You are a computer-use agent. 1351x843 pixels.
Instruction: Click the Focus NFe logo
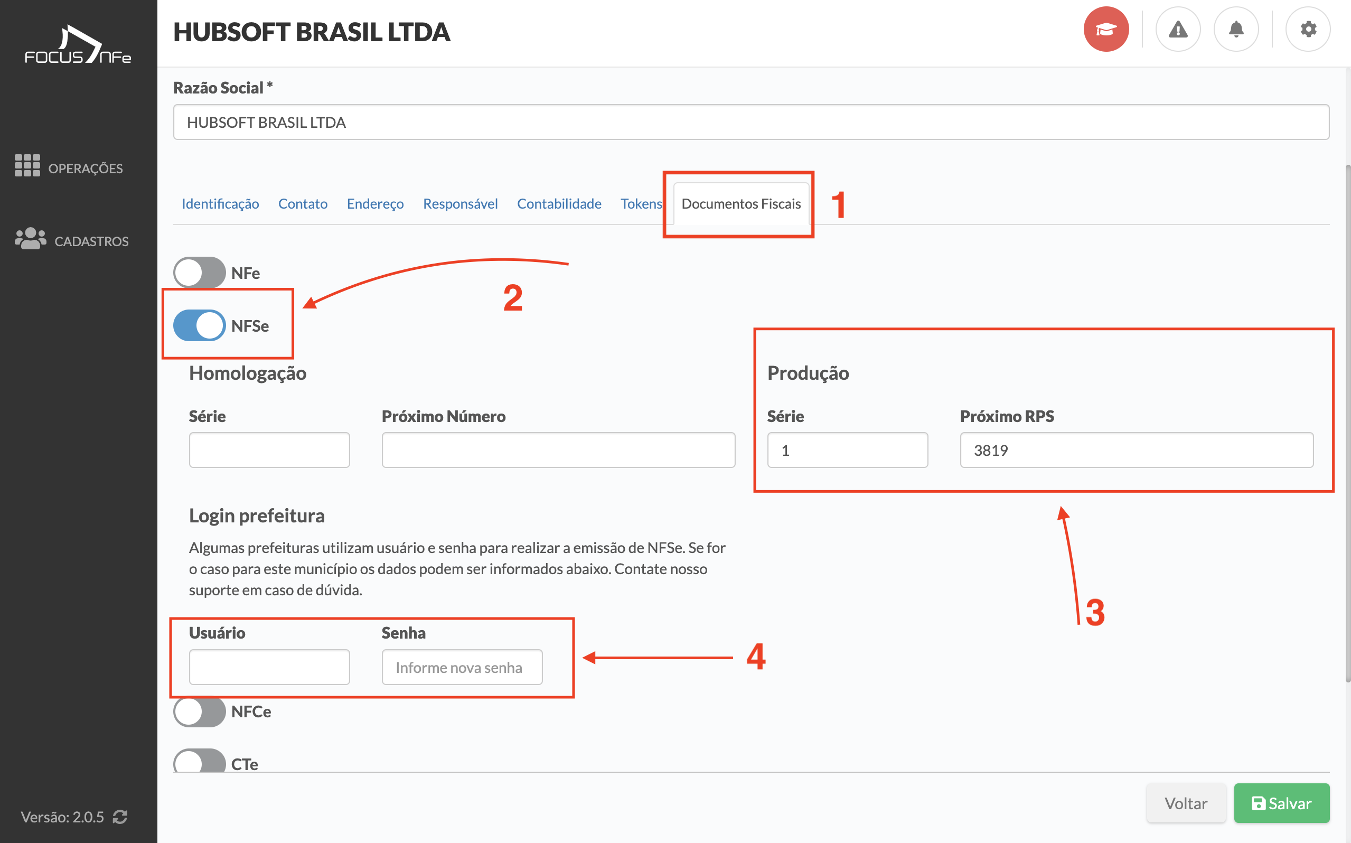pyautogui.click(x=78, y=44)
